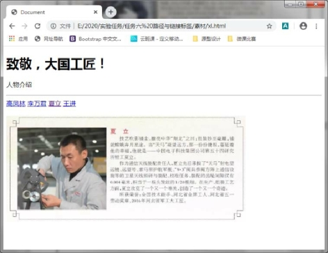The image size is (328, 253).
Task: Select the Document tab
Action: pyautogui.click(x=54, y=12)
